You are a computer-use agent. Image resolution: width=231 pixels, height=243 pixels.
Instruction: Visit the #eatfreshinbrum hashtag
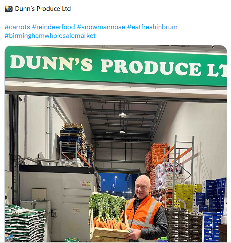coord(152,27)
